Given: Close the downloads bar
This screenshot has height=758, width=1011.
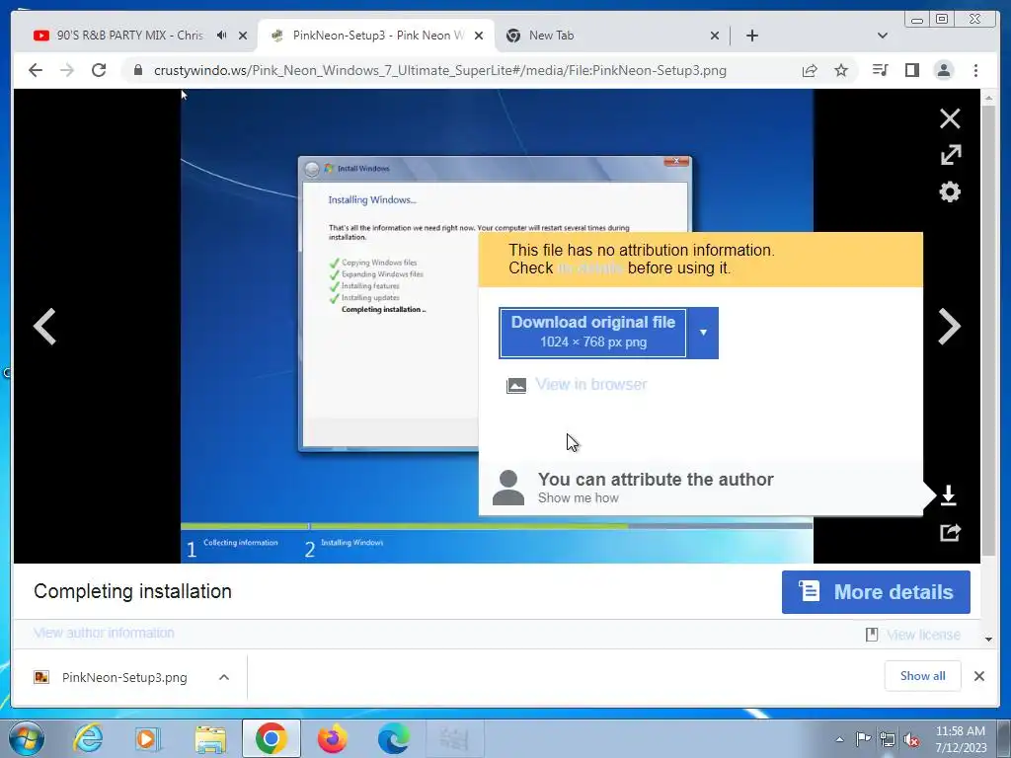Looking at the screenshot, I should click(x=978, y=676).
